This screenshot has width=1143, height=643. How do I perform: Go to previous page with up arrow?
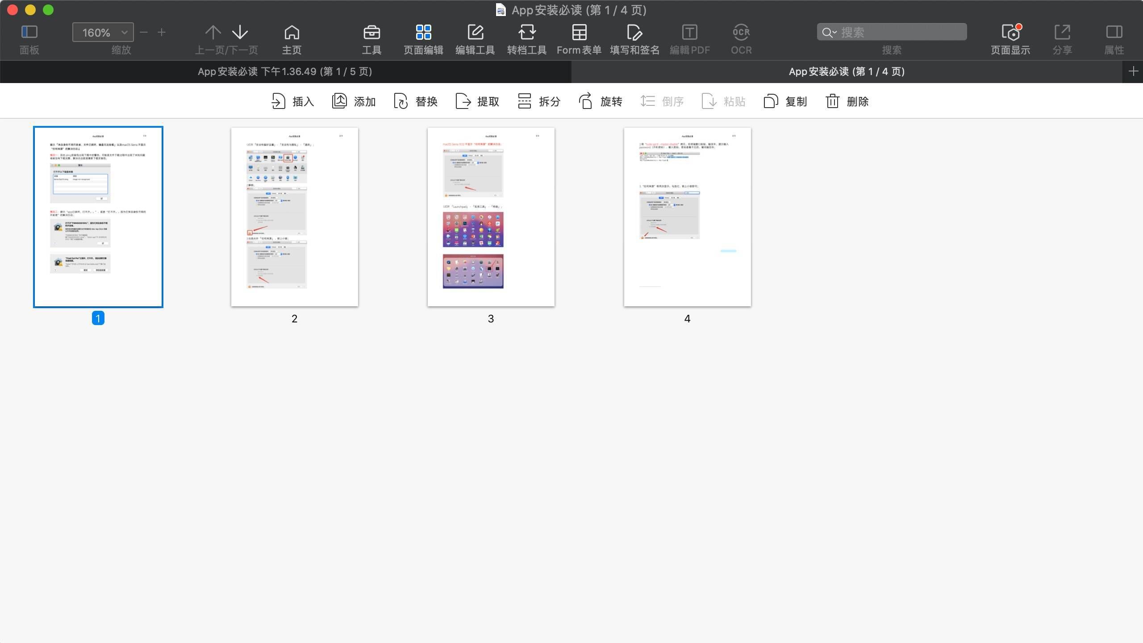click(x=213, y=32)
